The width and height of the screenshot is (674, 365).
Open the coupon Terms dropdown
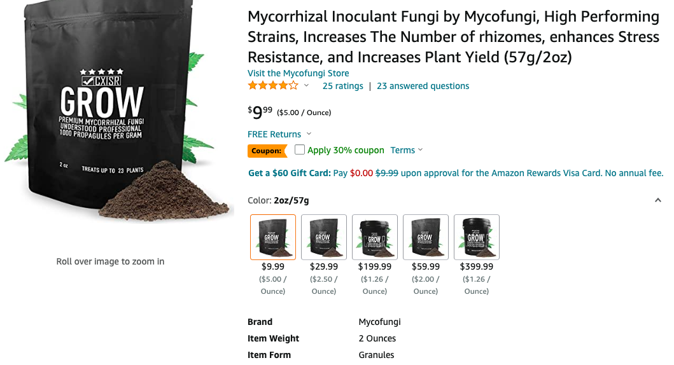click(x=406, y=151)
